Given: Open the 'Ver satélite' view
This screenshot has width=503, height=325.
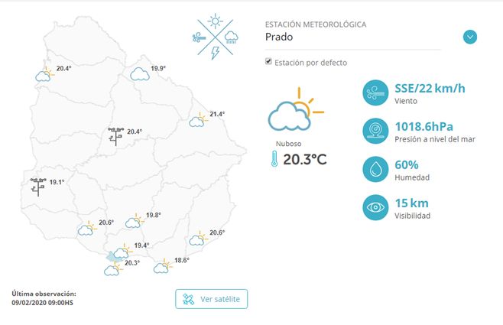Looking at the screenshot, I should [211, 299].
